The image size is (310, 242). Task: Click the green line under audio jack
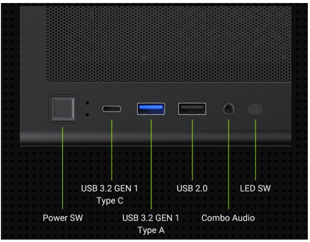(229, 164)
